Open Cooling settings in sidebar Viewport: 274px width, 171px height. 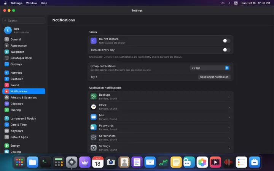pos(24,151)
